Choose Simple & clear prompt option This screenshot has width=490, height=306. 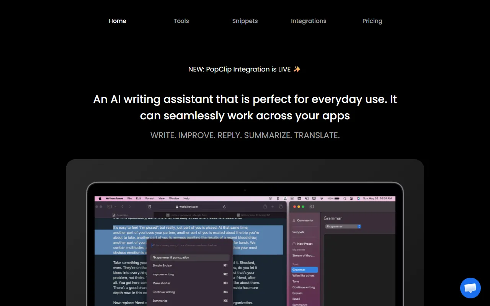(189, 265)
